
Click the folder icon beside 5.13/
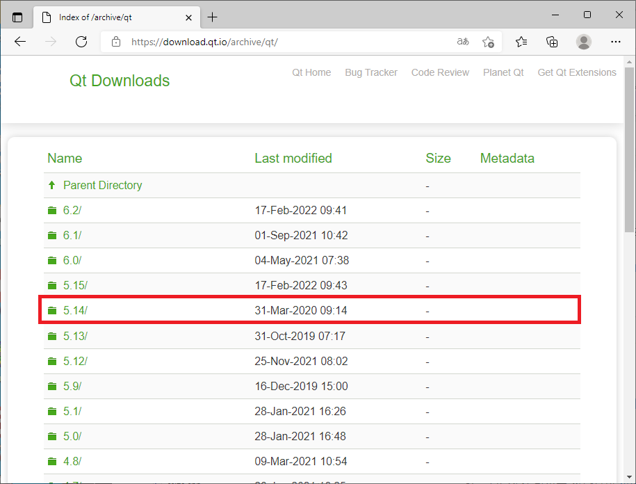(52, 336)
